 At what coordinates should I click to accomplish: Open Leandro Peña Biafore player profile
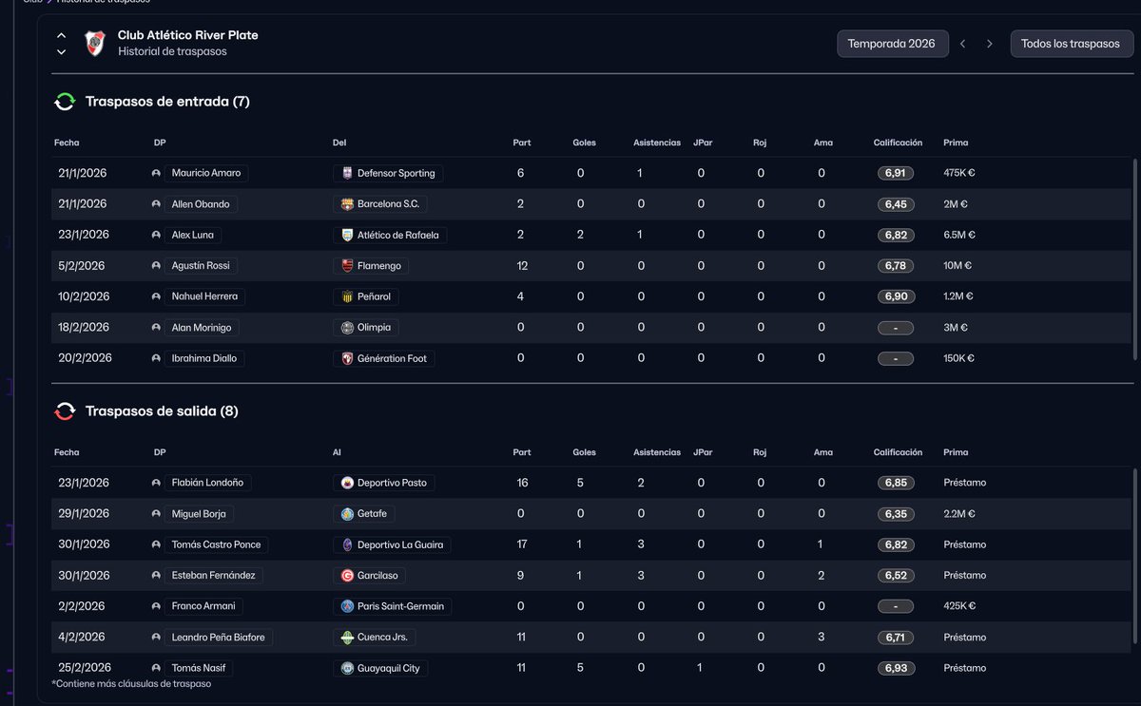(x=219, y=638)
